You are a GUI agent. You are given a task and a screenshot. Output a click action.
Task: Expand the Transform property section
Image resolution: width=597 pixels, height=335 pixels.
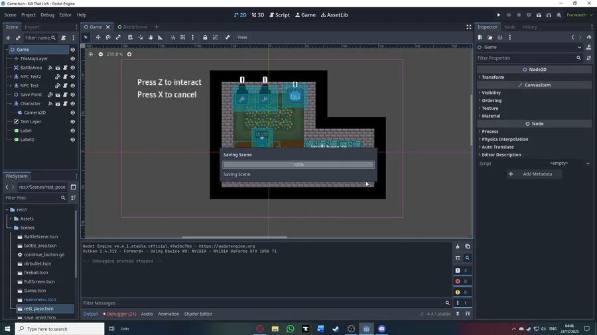coord(493,77)
